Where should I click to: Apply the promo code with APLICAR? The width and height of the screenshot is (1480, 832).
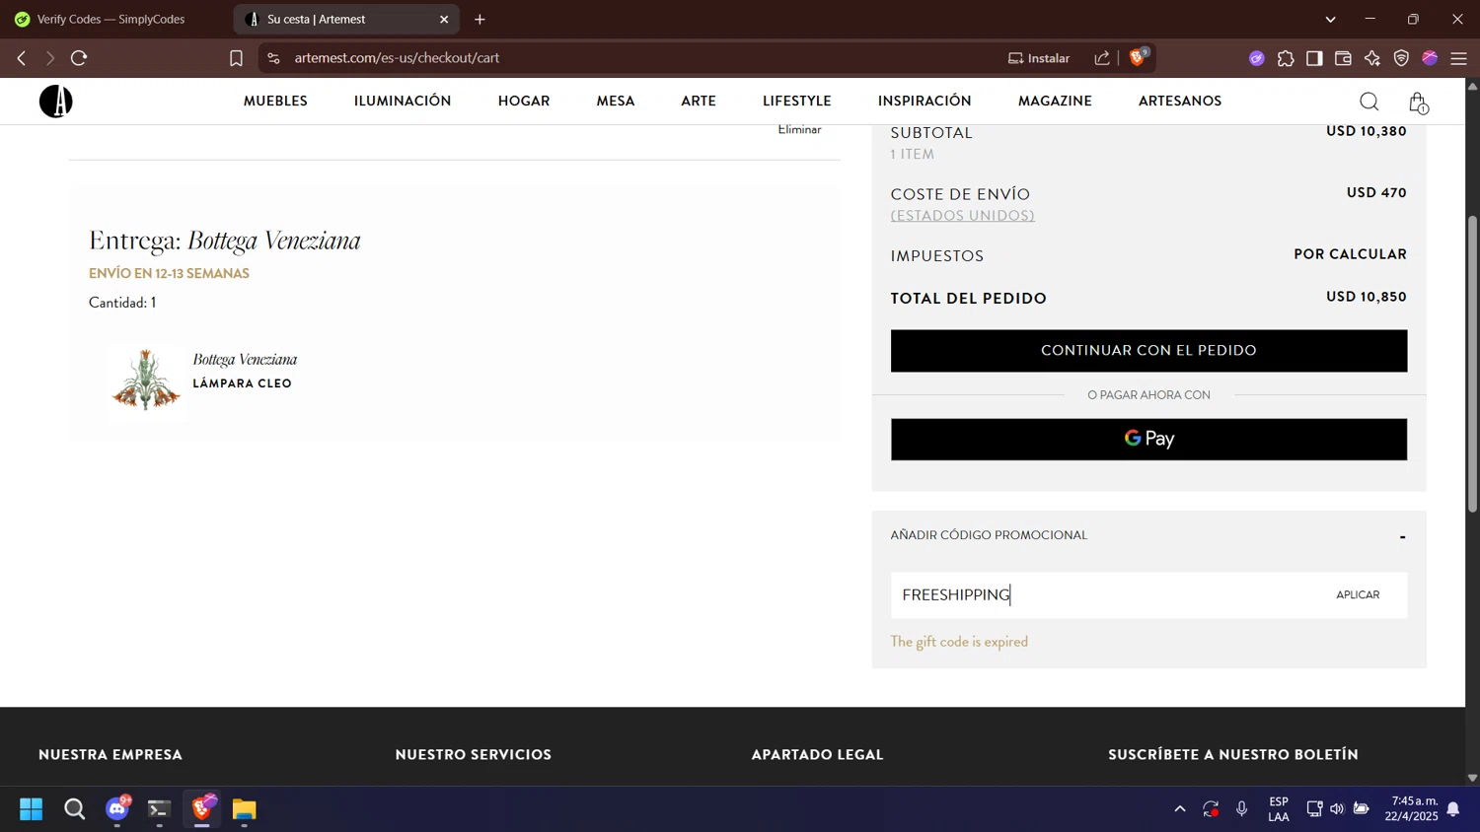point(1358,594)
